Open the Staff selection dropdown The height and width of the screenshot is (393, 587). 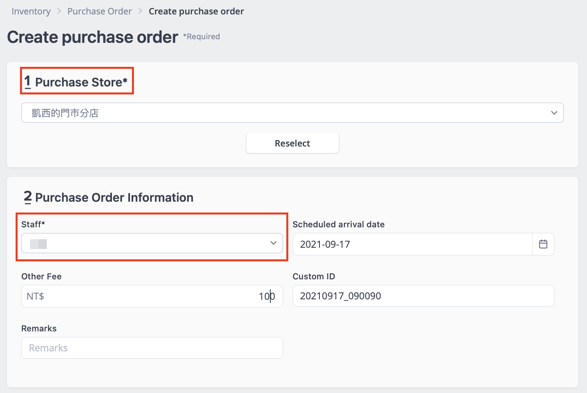(152, 243)
